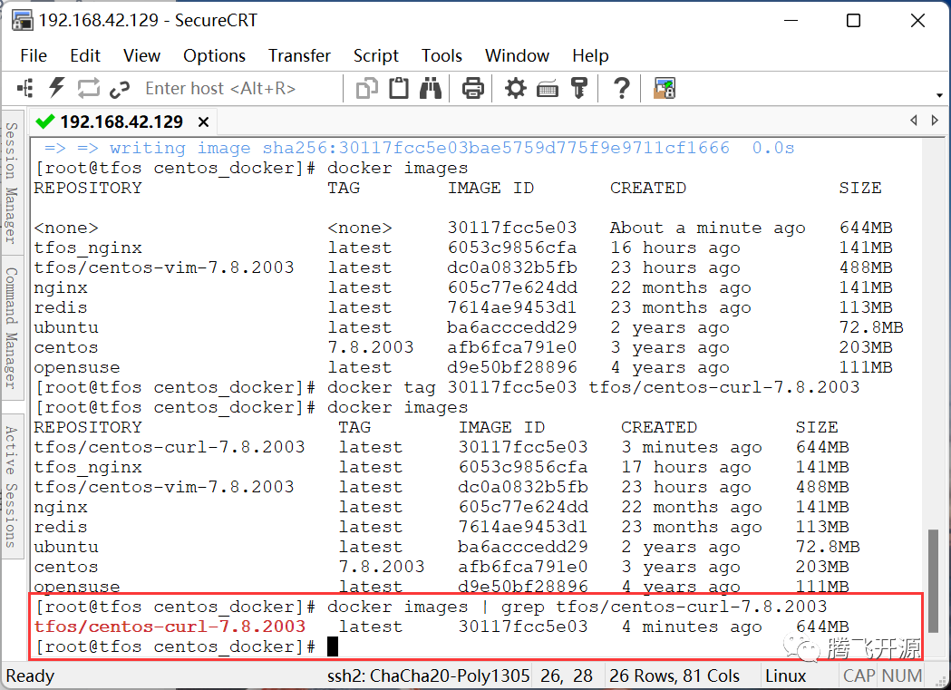Click the Public Key Assistant key icon
951x690 pixels.
(579, 88)
